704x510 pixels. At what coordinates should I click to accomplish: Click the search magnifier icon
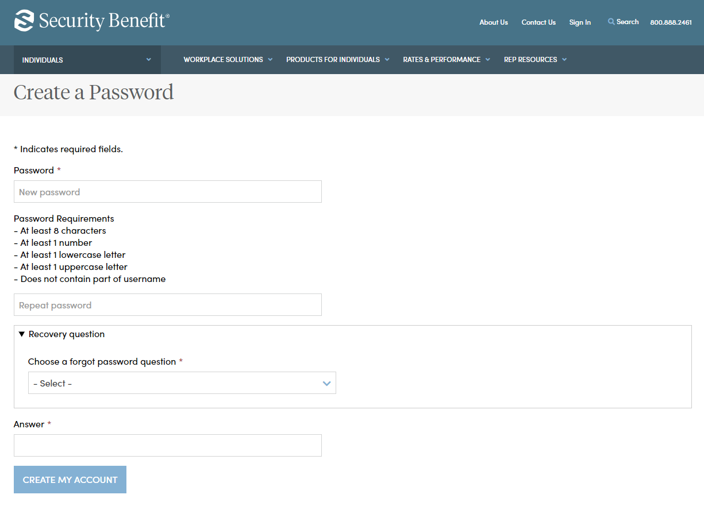click(611, 22)
